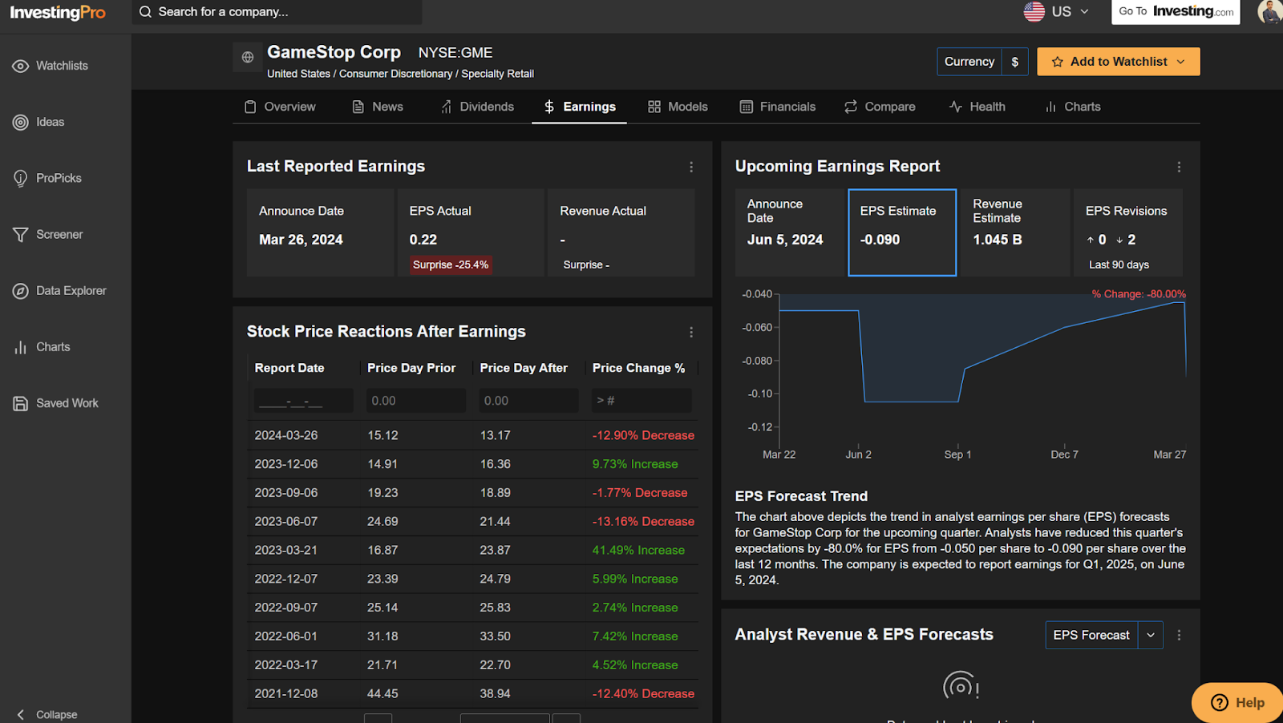The width and height of the screenshot is (1283, 723).
Task: Click the -12.40% Decrease cell
Action: (643, 694)
